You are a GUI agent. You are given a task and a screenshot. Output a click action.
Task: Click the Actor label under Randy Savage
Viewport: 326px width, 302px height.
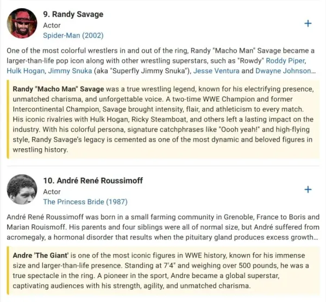pos(52,26)
